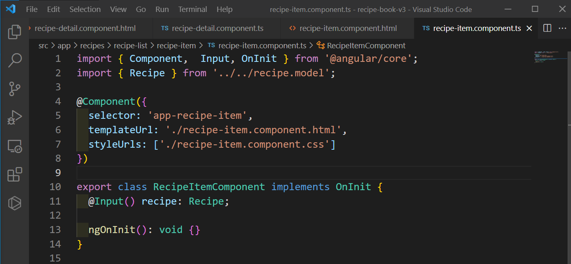Open the Run and Debug view
Viewport: 571px width, 264px height.
tap(14, 118)
